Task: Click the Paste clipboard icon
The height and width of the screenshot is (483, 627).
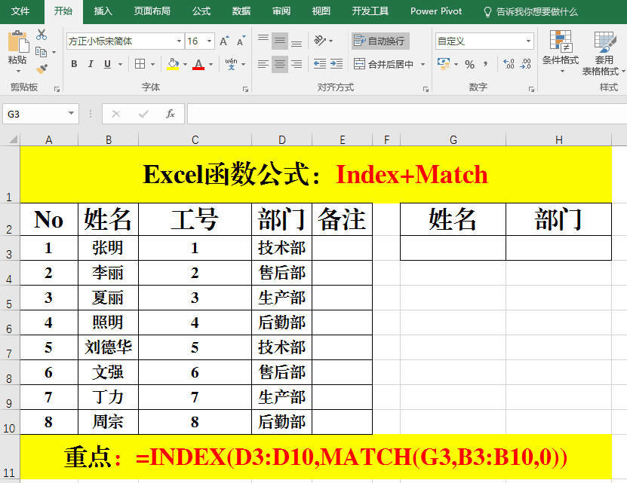Action: (x=17, y=41)
